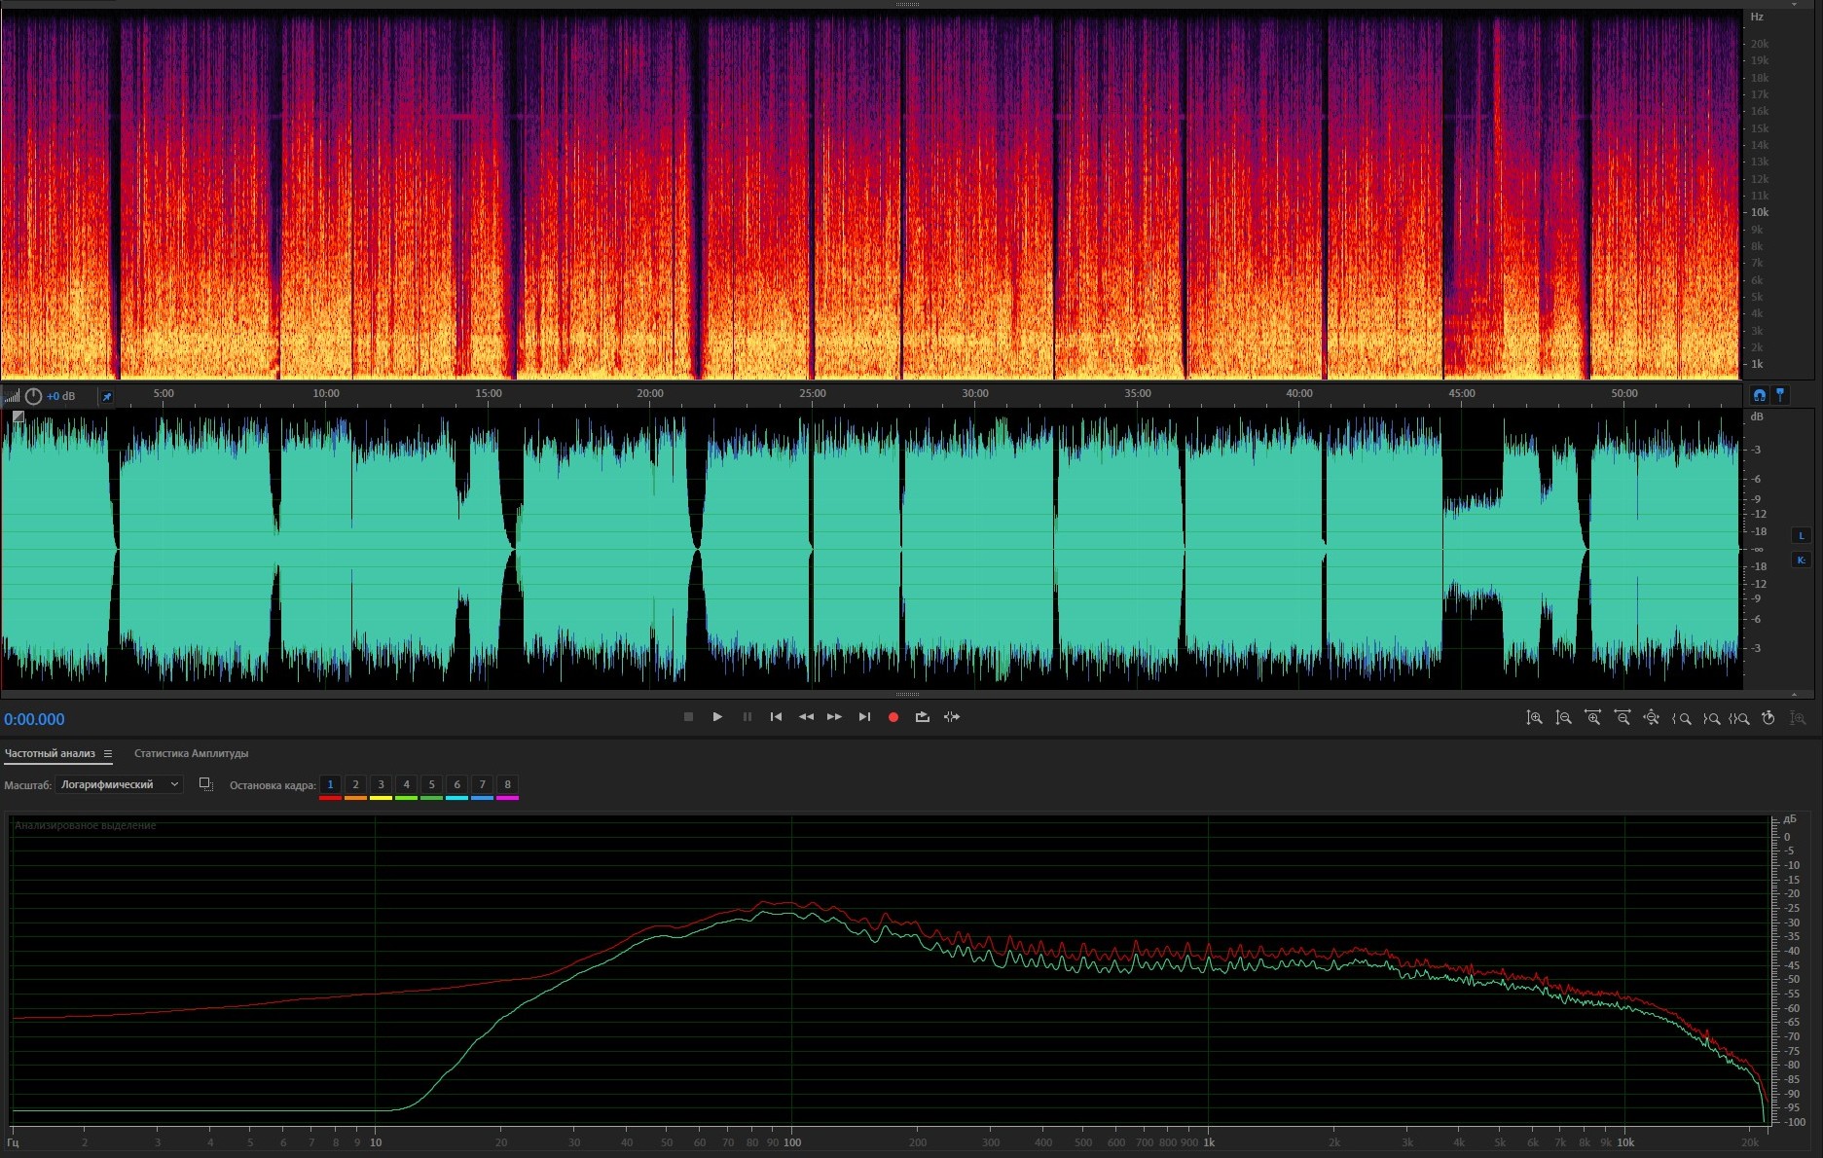Viewport: 1823px width, 1158px height.
Task: Select the Частотный анализ tab
Action: click(x=50, y=754)
